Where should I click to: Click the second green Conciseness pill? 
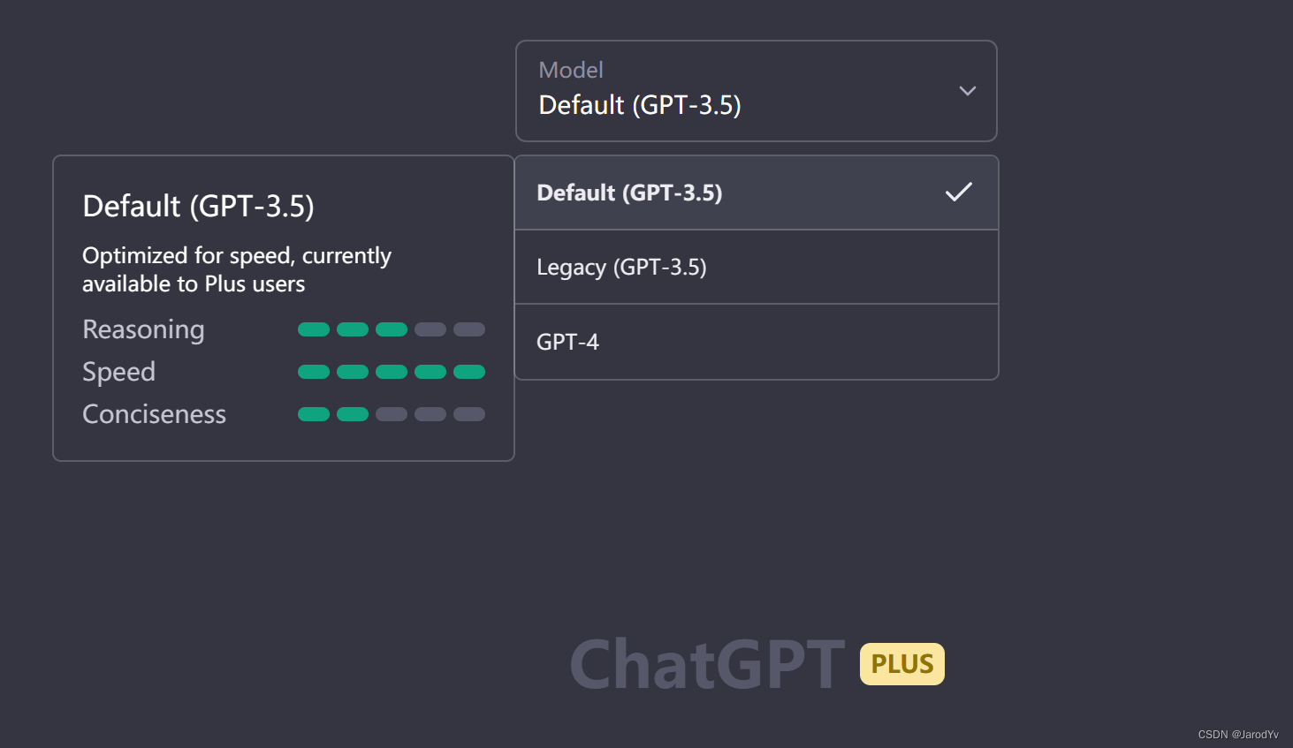pos(352,414)
